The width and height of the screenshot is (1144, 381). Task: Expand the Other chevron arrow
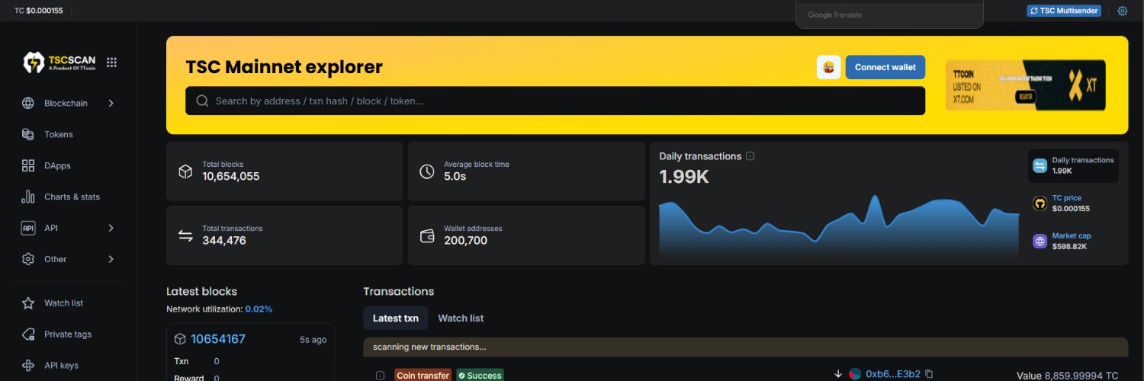coord(111,259)
